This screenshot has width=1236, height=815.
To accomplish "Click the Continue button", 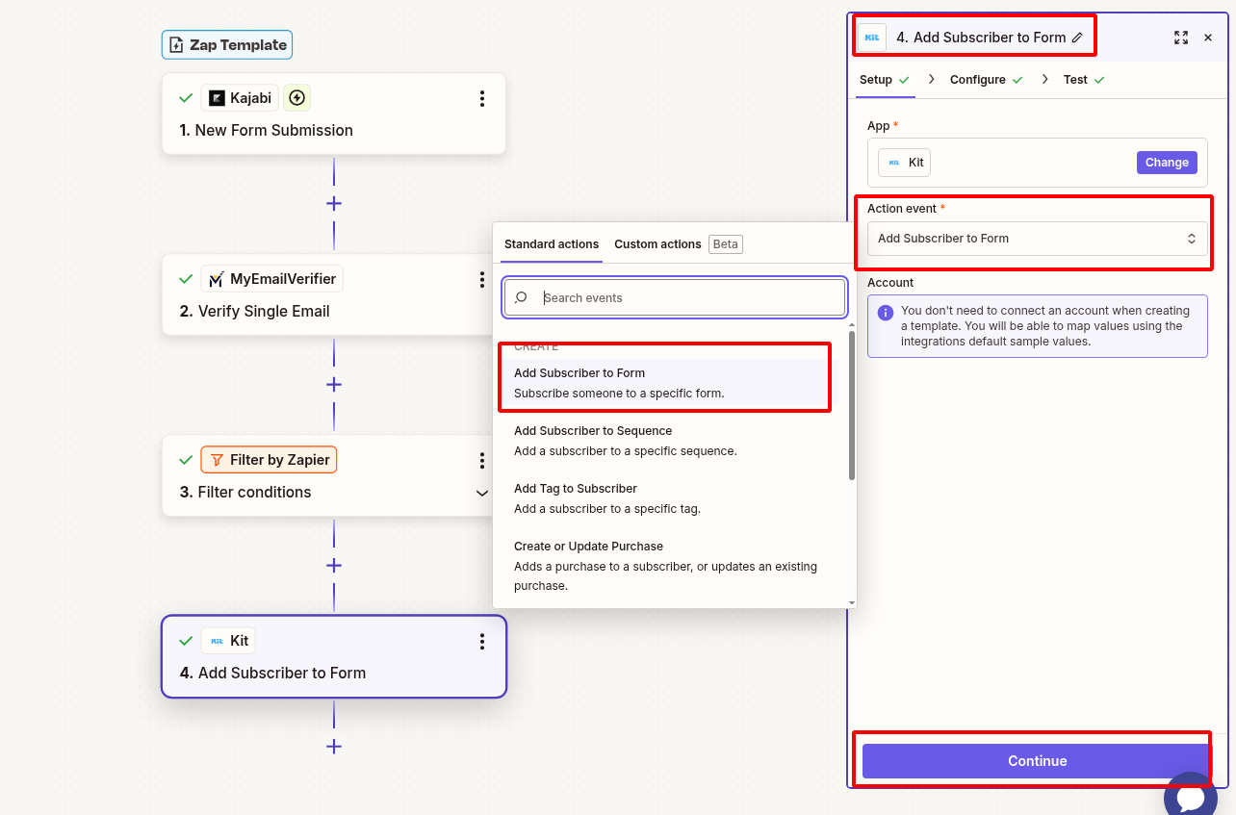I will (1037, 761).
